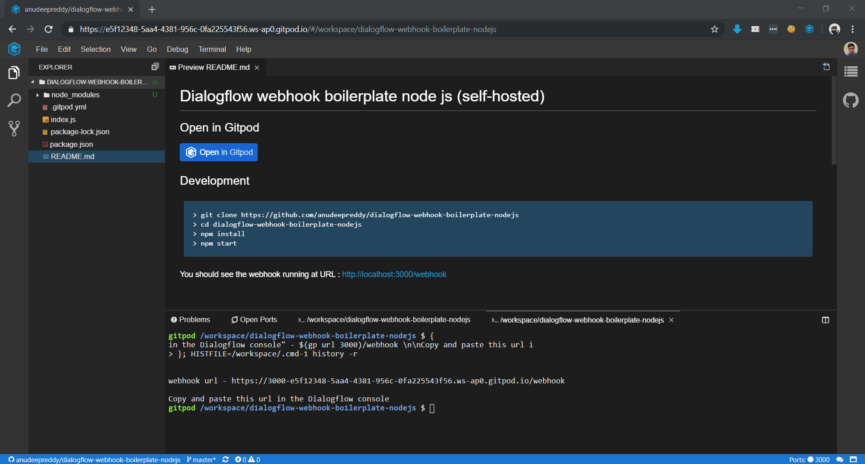The width and height of the screenshot is (865, 464).
Task: Collapse the DIALOGFLOW-WEBHOOK-BOILER root folder
Action: pyautogui.click(x=32, y=82)
